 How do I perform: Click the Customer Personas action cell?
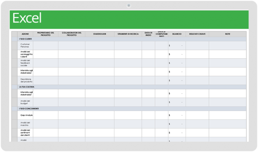point(25,45)
